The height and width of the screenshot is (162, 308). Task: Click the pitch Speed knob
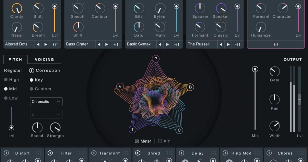[x=37, y=128]
